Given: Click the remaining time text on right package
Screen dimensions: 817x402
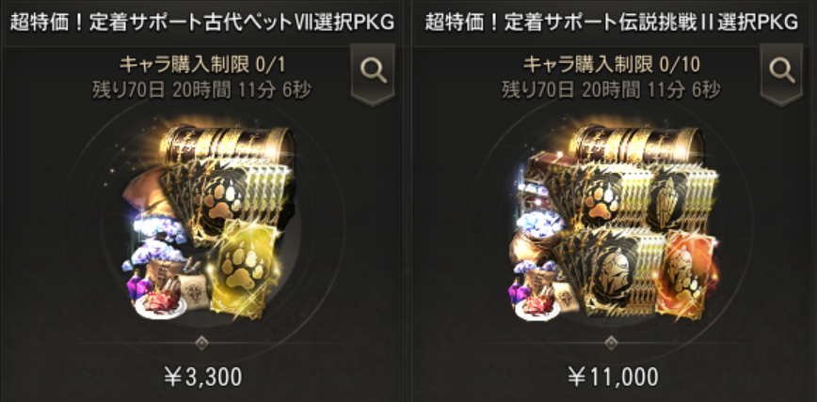Looking at the screenshot, I should (611, 90).
